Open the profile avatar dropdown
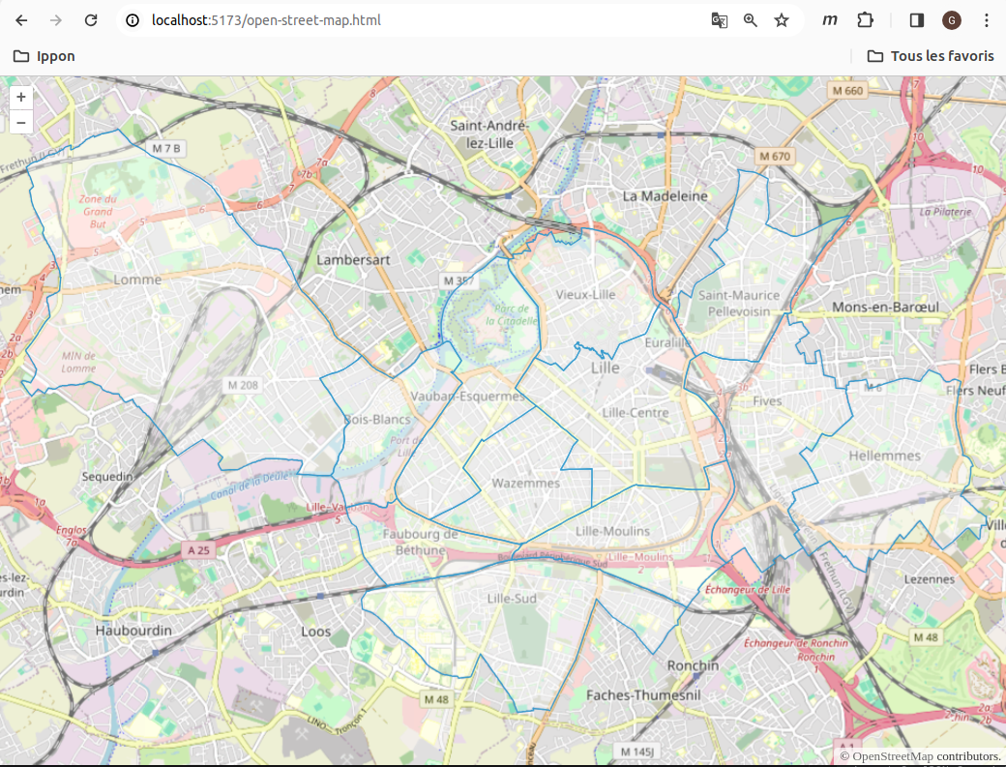 tap(951, 19)
